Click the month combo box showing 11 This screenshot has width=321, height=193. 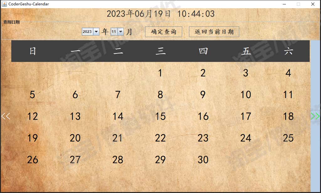pos(117,32)
